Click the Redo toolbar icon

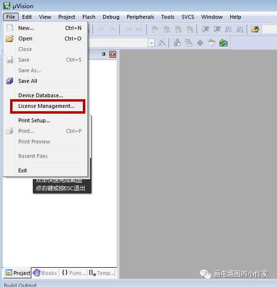point(113,29)
